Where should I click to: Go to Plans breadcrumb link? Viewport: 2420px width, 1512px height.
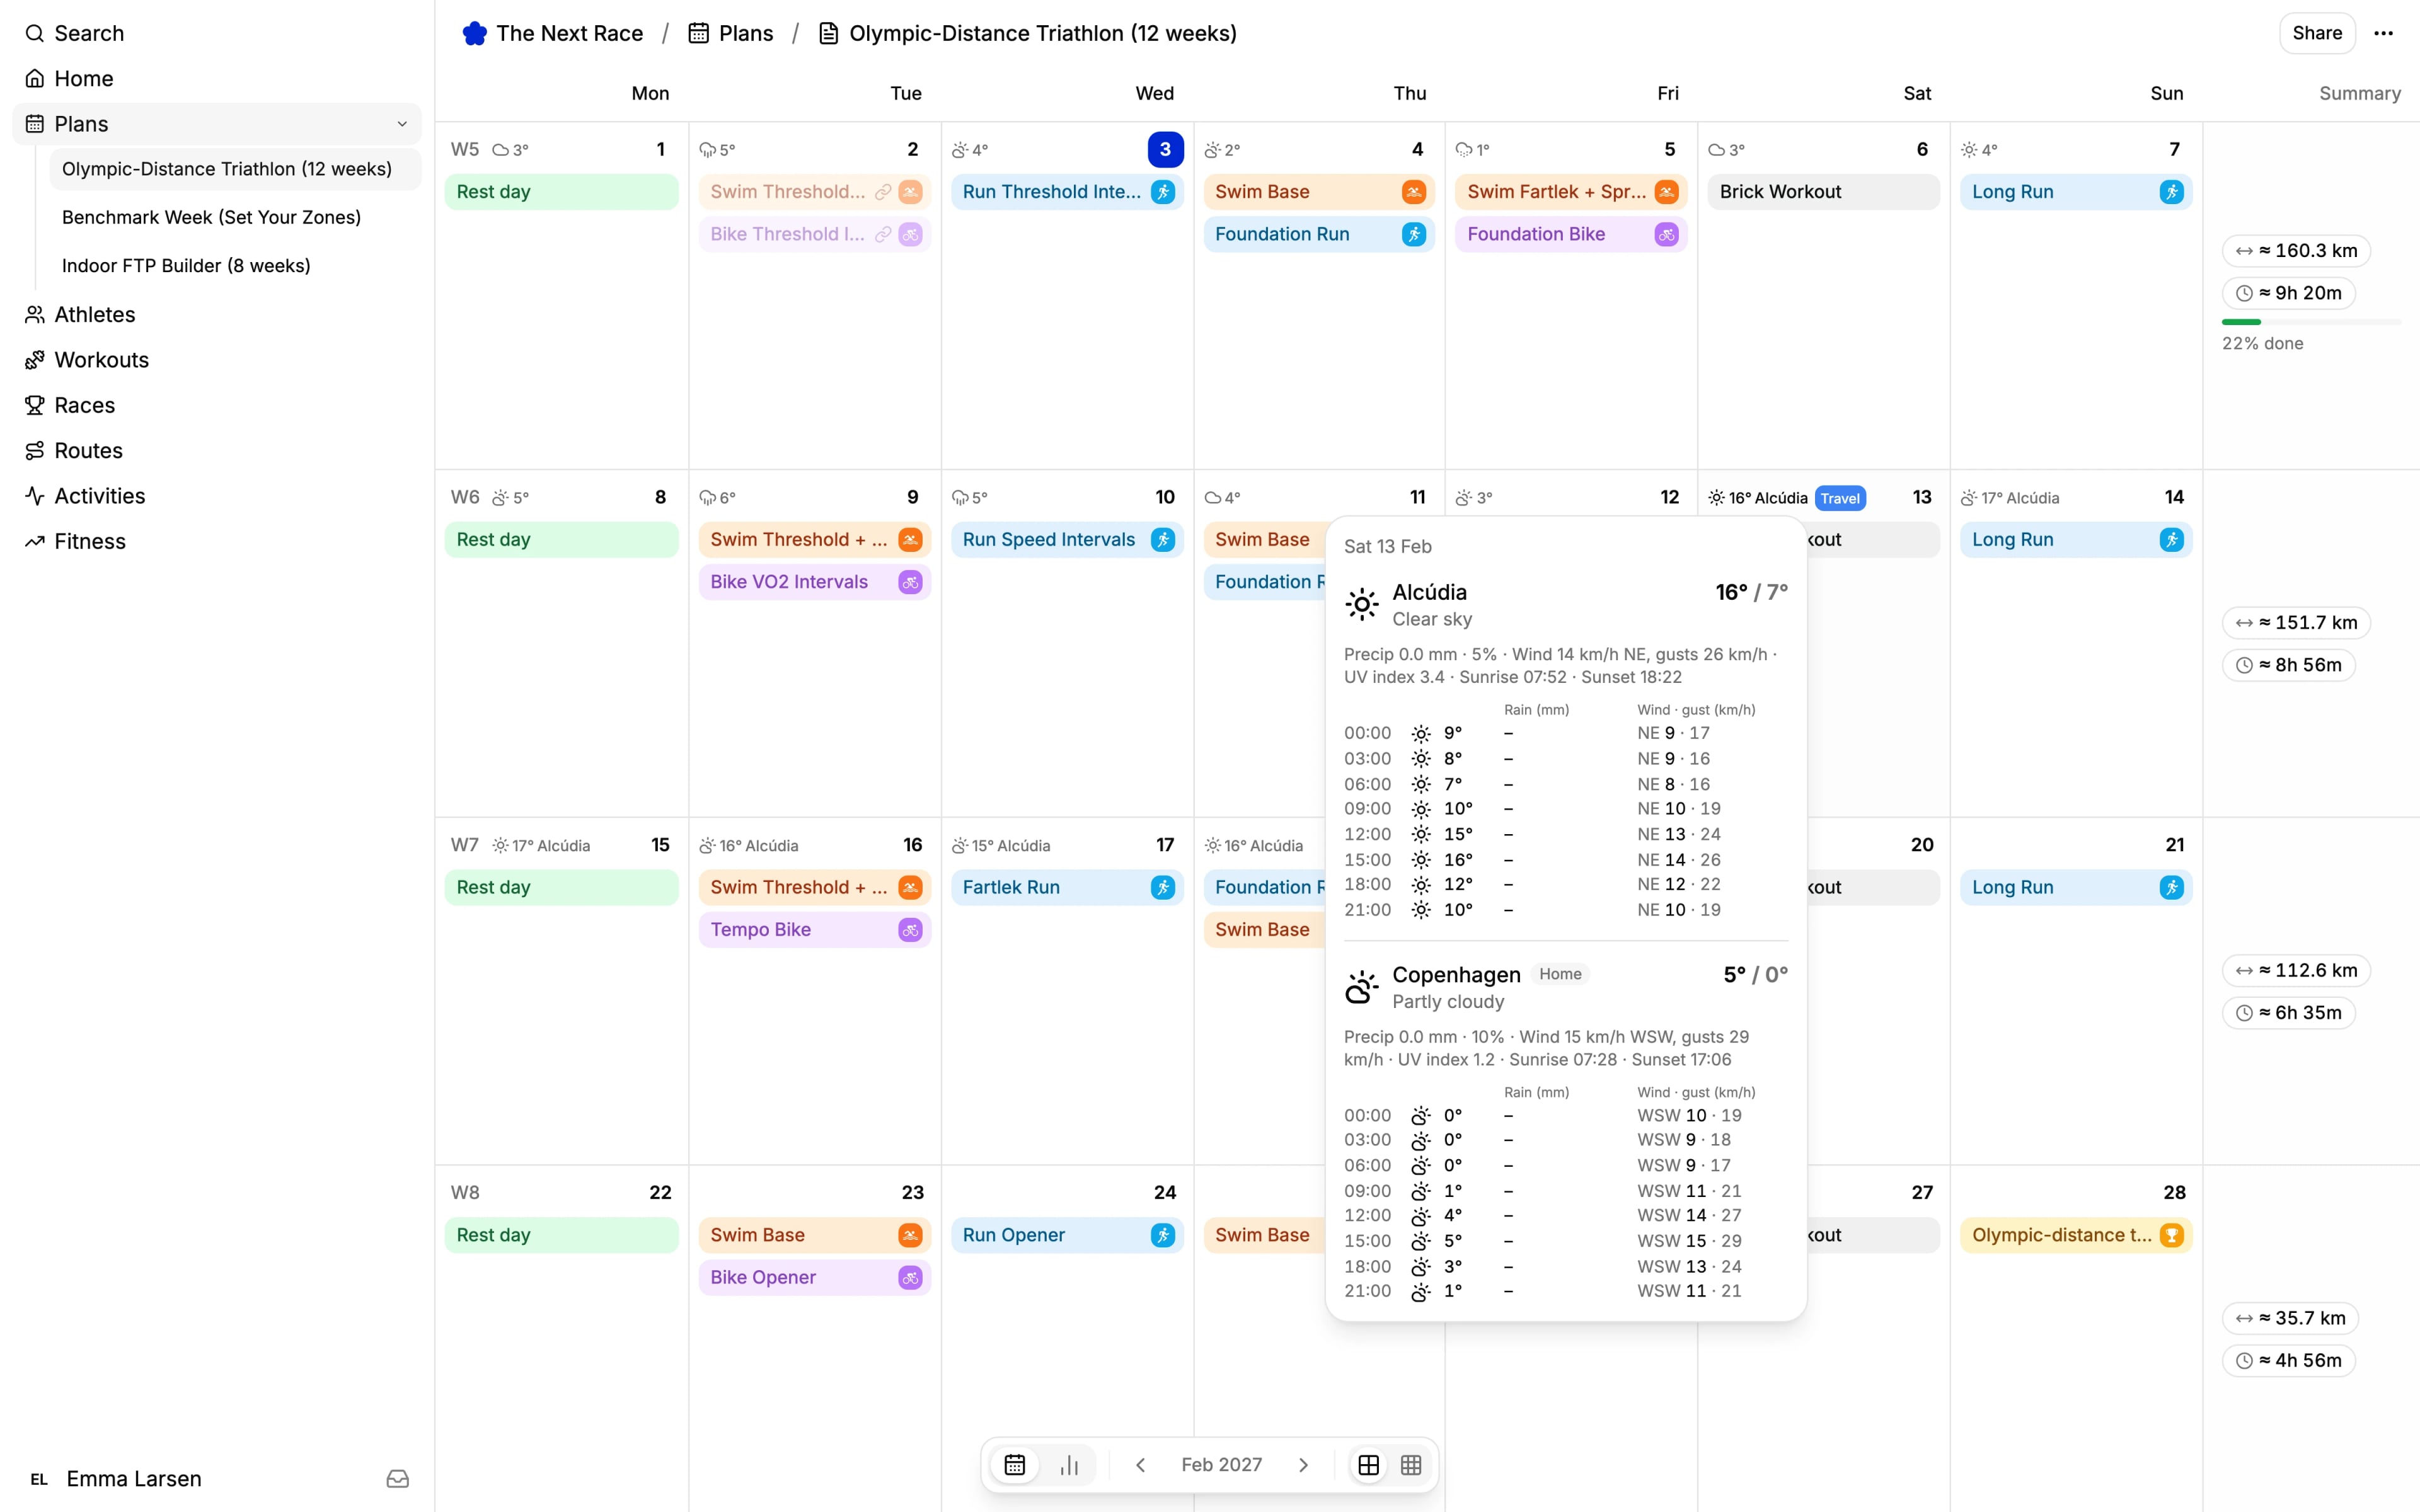coord(731,34)
